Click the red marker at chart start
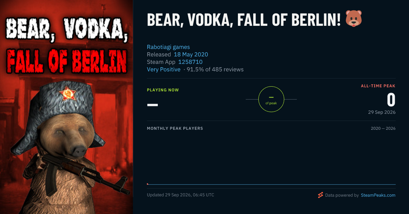 (148, 184)
